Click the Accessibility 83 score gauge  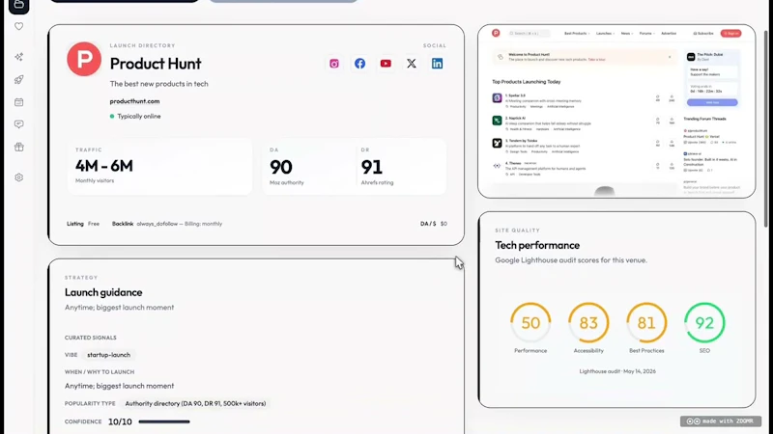point(588,323)
